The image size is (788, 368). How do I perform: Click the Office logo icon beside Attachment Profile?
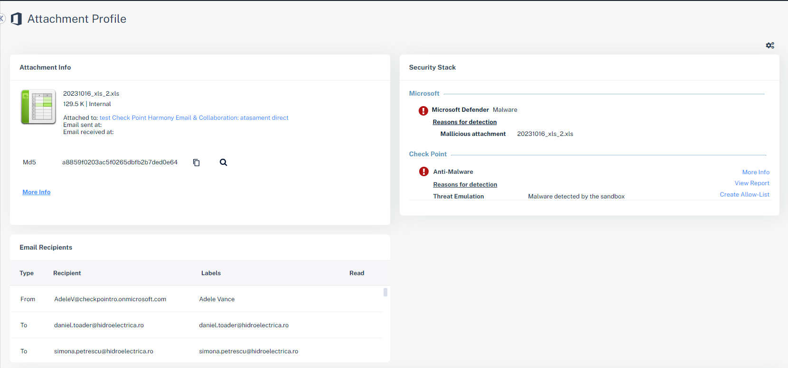[17, 19]
